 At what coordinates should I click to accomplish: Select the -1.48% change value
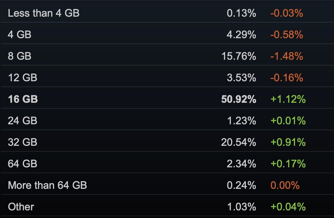(286, 56)
